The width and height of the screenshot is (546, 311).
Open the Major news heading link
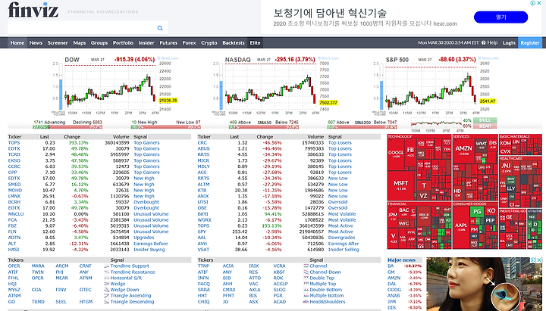[401, 260]
